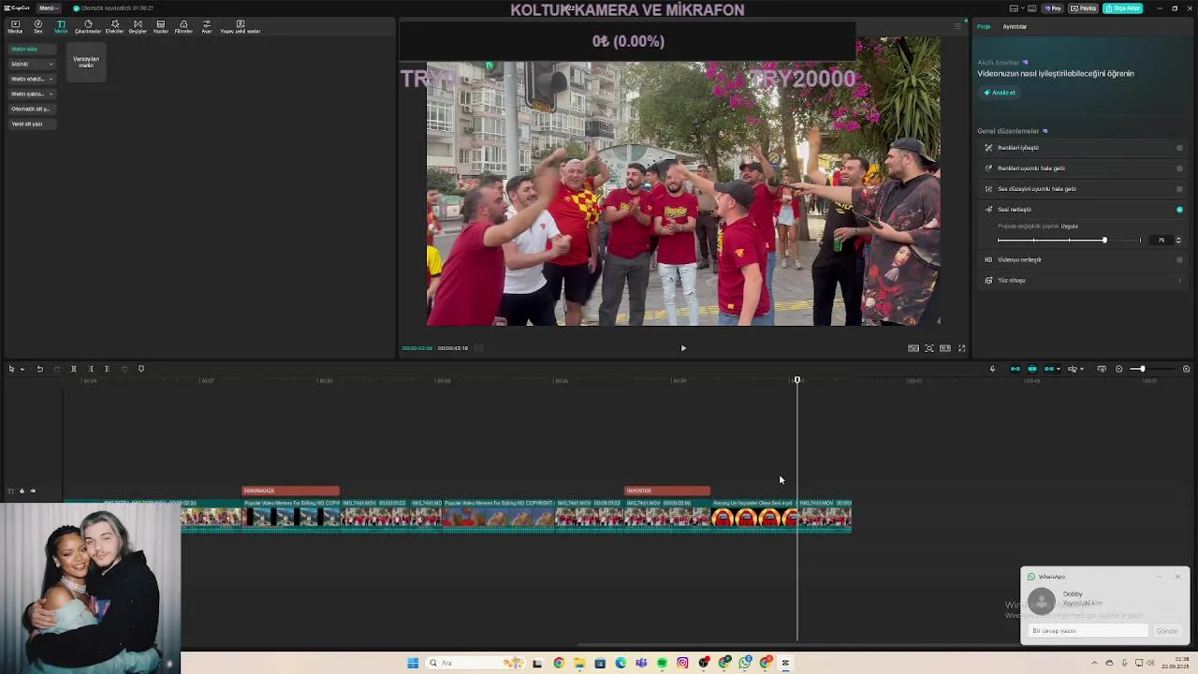This screenshot has height=674, width=1198.
Task: Open the Geçişler transitions tab
Action: point(138,26)
